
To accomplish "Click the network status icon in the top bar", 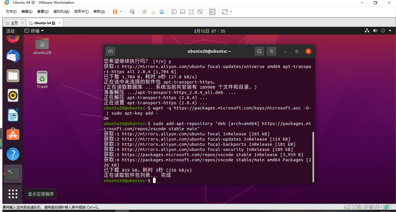I will [367, 31].
